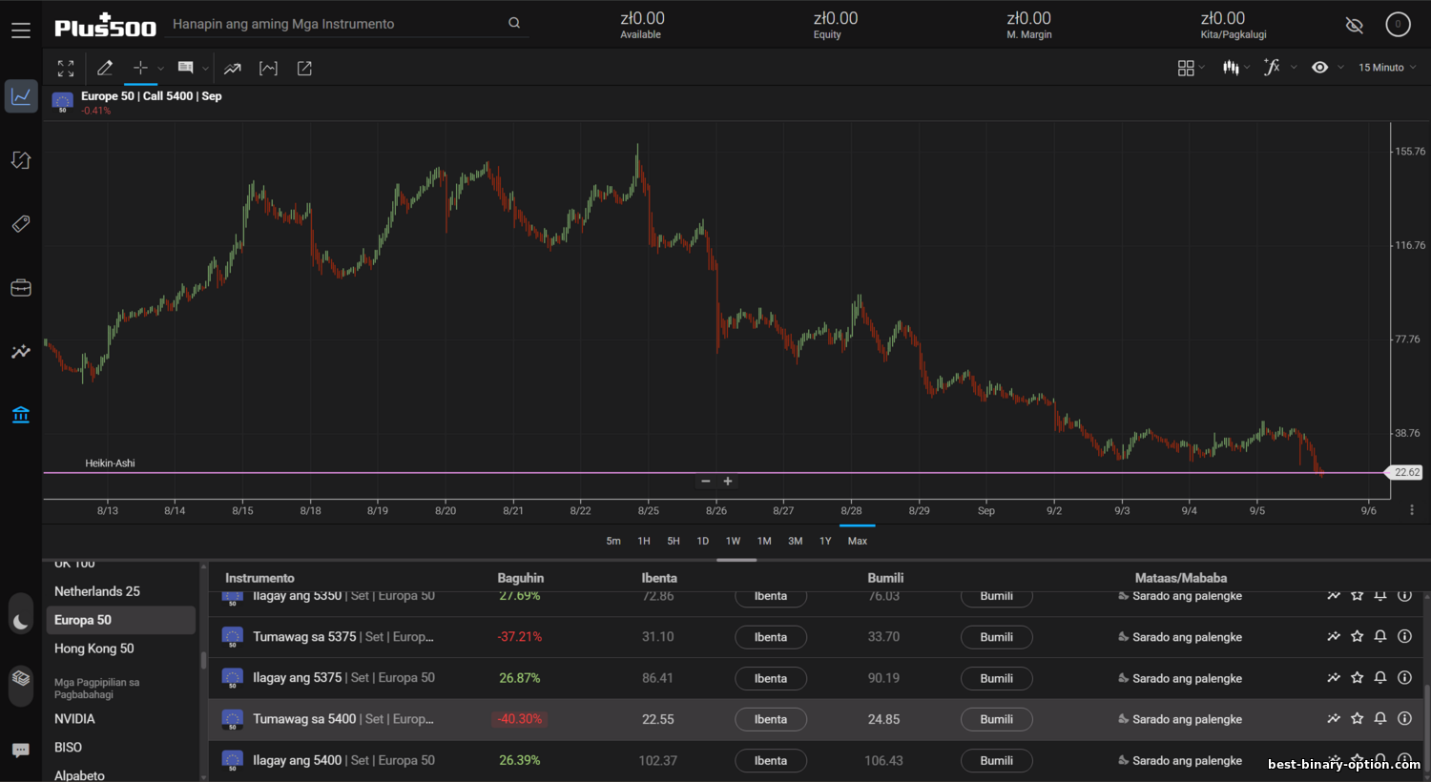Click Ibenta button for Tumawag sa 5400
Screen dimensions: 1431x782
(770, 720)
